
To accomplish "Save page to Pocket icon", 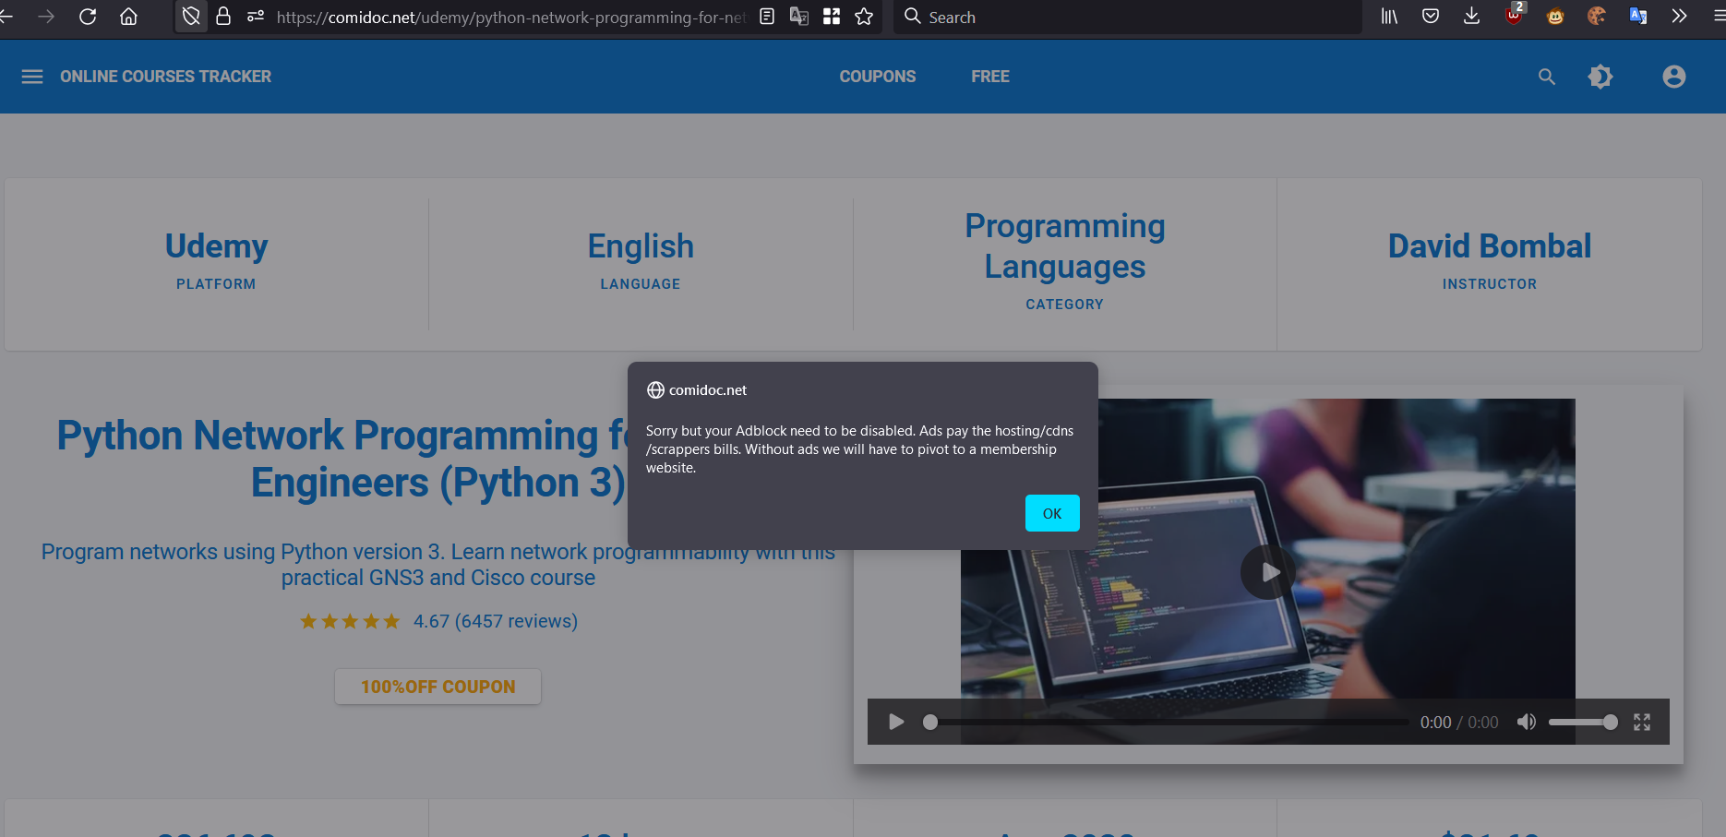I will pyautogui.click(x=1431, y=17).
